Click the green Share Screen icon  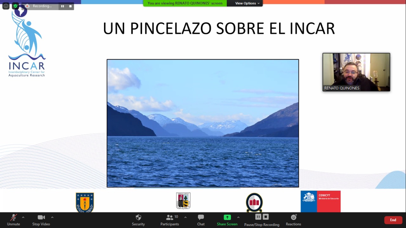coord(227,218)
